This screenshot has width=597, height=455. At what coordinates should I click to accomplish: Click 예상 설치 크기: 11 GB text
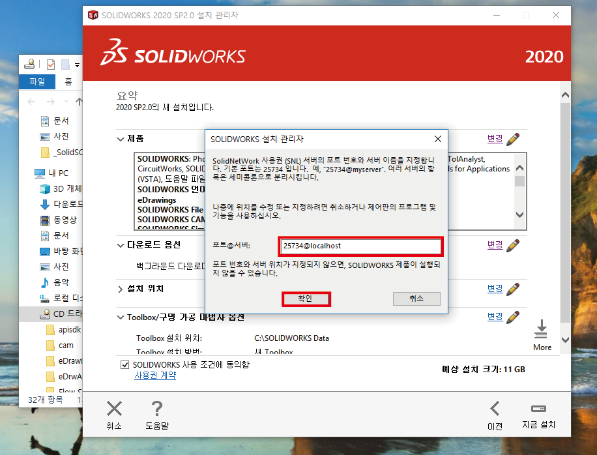click(x=484, y=370)
